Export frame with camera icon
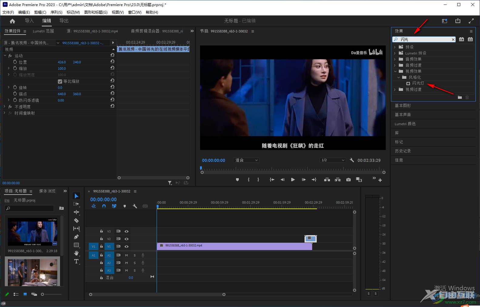 pyautogui.click(x=348, y=180)
